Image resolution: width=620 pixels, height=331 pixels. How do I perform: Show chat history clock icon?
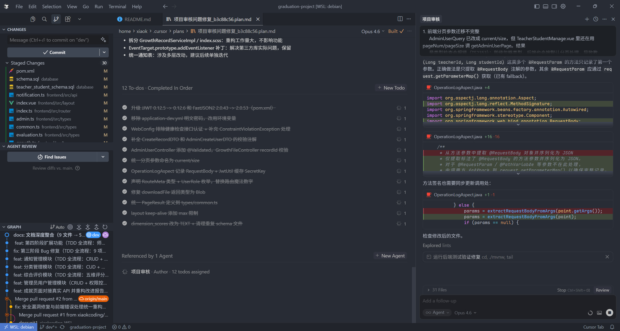[x=596, y=19]
